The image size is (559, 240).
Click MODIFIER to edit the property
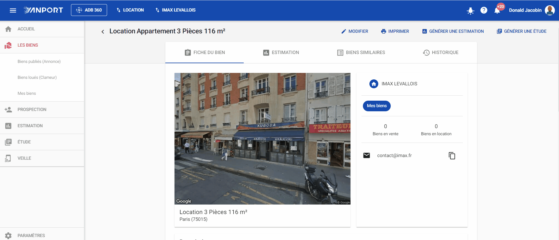(x=355, y=31)
